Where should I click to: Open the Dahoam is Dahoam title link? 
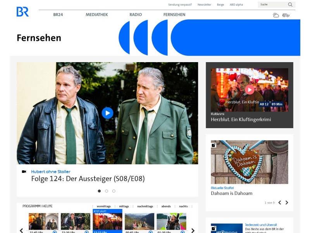[231, 193]
